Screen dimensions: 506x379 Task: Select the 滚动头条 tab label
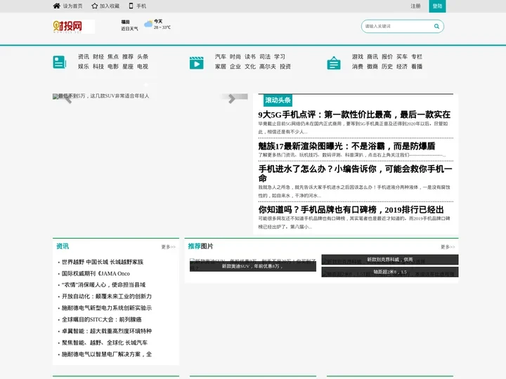(x=278, y=100)
